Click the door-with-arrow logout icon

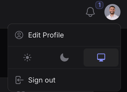pos(20,80)
